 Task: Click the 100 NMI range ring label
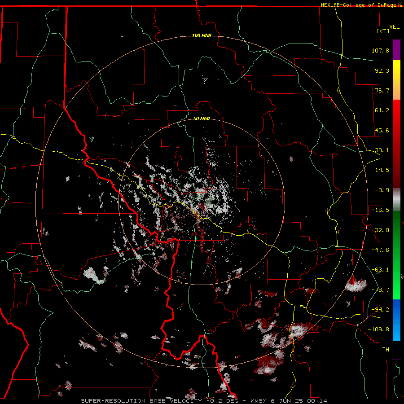202,35
